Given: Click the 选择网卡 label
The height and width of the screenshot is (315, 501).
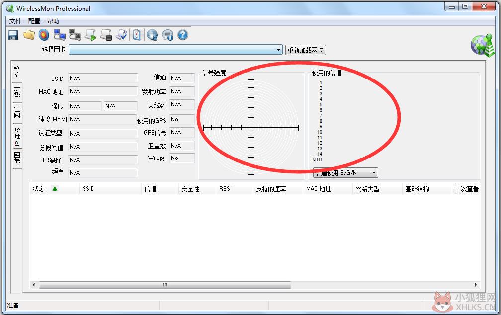Looking at the screenshot, I should tap(54, 50).
